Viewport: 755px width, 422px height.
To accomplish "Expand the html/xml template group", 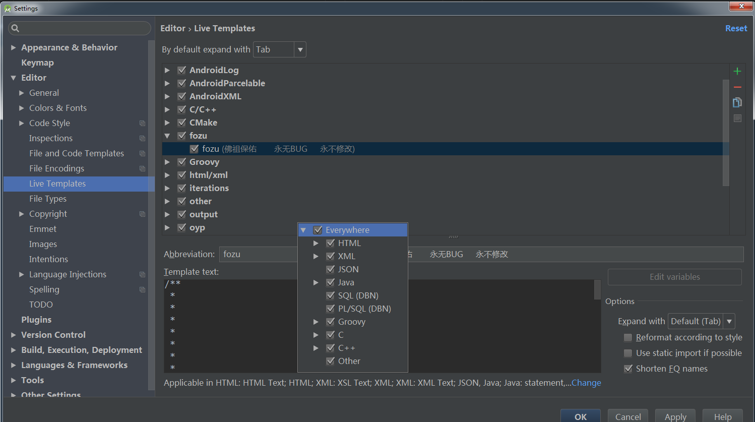I will (x=167, y=175).
